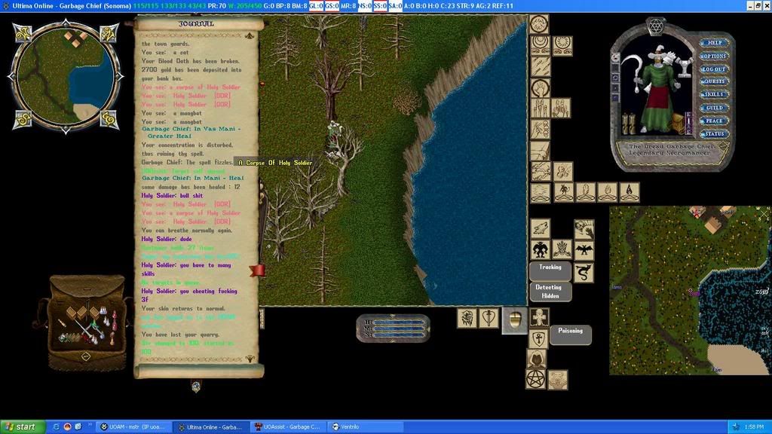772x434 pixels.
Task: Cast the hand-and-skulls spell icon
Action: click(540, 129)
